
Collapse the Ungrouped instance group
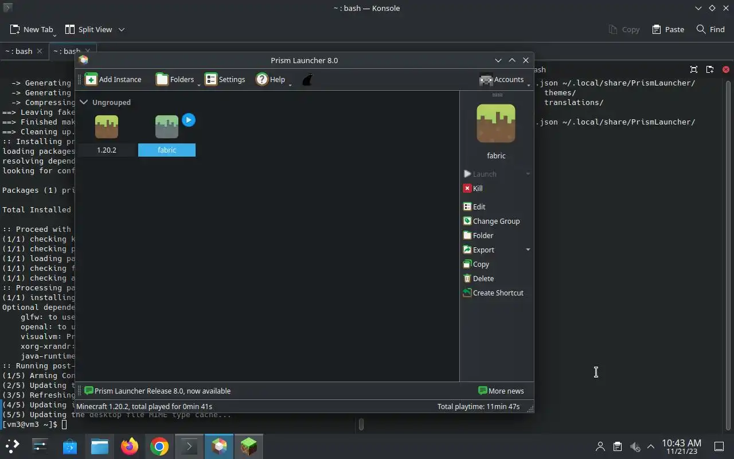(84, 102)
